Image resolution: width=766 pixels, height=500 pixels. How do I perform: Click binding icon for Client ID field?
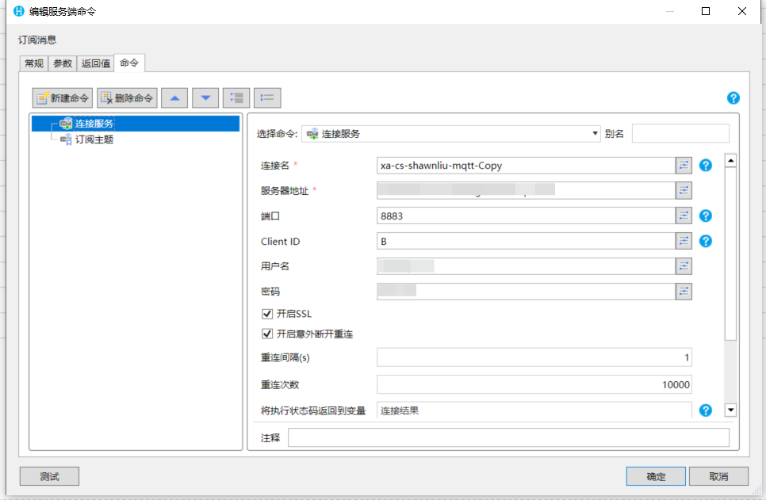tap(684, 241)
